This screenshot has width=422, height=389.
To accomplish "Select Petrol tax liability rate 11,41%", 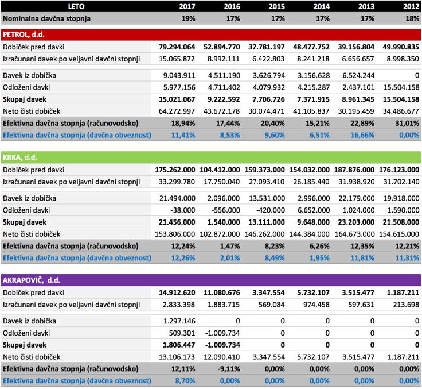I will (x=183, y=135).
